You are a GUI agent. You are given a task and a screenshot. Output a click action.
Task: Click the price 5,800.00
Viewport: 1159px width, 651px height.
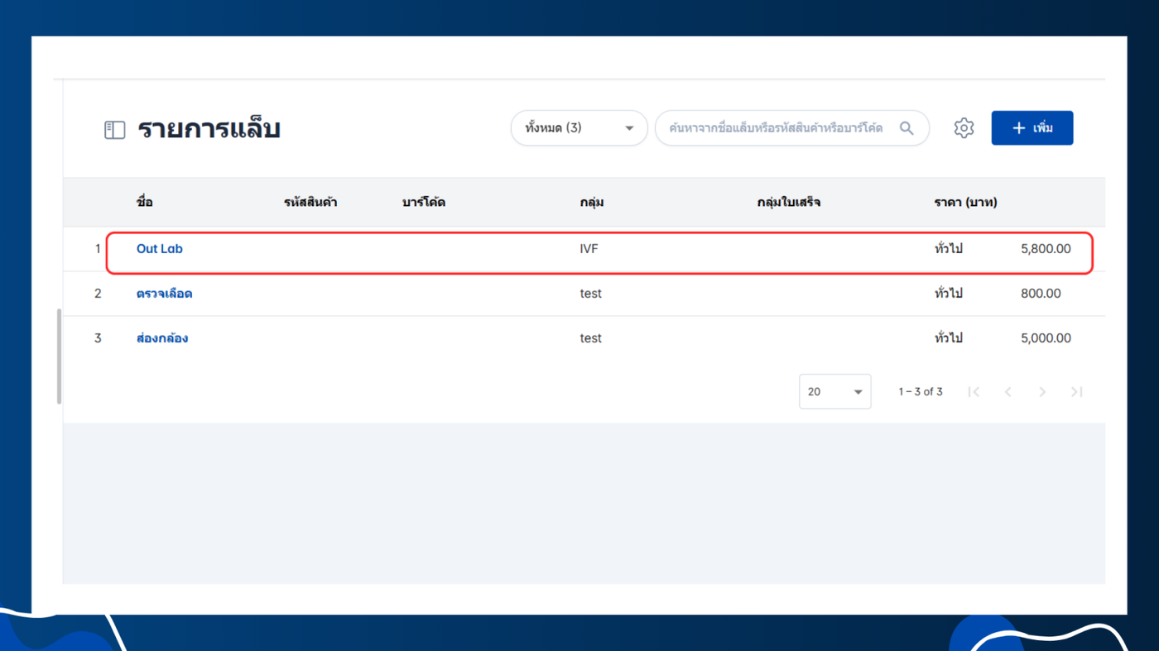click(x=1046, y=249)
